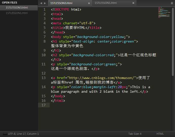
Task: Click the DOCTYPE keyword on line 1
Action: coord(62,9)
